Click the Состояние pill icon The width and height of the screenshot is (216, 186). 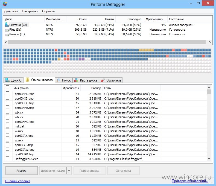click(x=103, y=80)
